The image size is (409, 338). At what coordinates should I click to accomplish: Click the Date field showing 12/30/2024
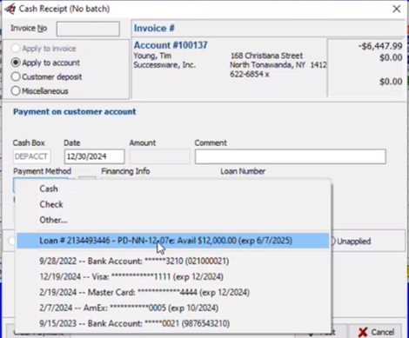pyautogui.click(x=94, y=156)
